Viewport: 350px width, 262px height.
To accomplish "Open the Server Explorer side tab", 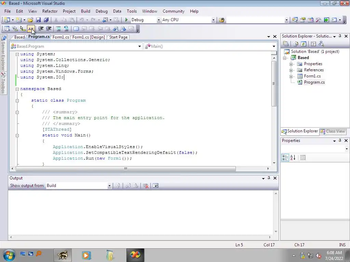I will 3,53.
